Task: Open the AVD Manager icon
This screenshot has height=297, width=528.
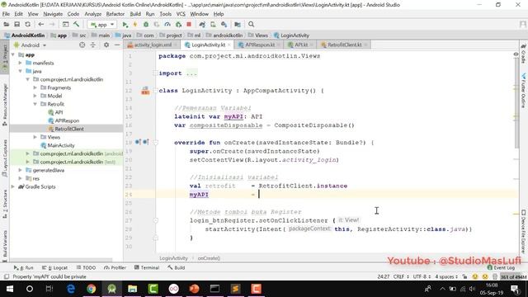Action: click(213, 24)
